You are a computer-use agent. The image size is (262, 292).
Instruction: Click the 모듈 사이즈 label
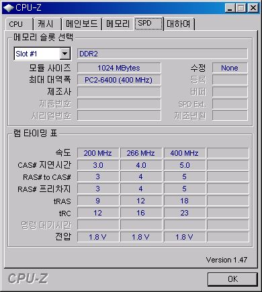[50, 68]
